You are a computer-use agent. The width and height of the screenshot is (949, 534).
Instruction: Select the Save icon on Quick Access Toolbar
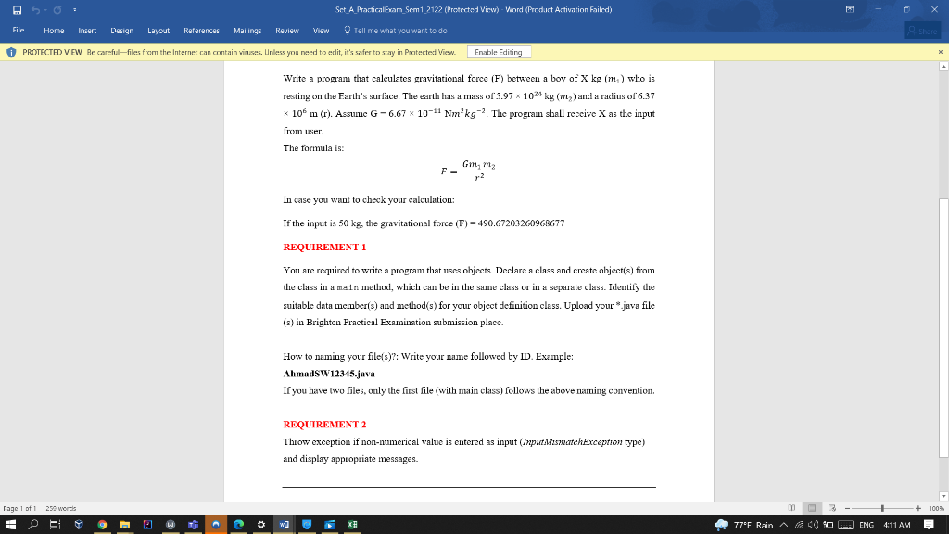click(x=17, y=9)
